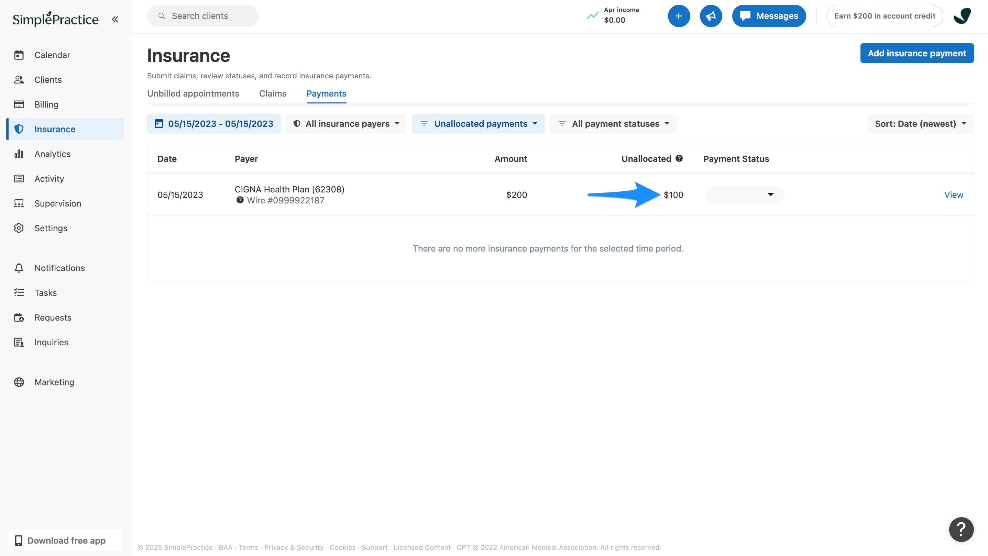Screen dimensions: 988x556
Task: Open the Clients sidebar item
Action: tap(65, 80)
